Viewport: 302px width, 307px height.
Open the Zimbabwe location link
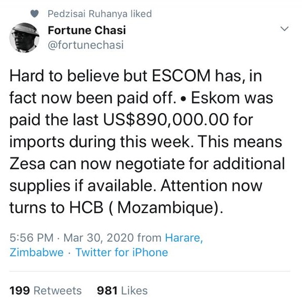(37, 252)
